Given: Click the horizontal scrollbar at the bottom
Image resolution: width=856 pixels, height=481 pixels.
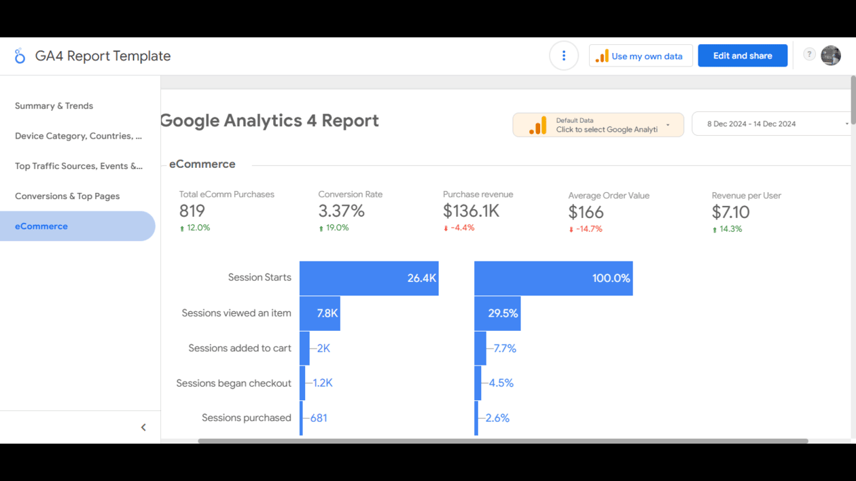Looking at the screenshot, I should (x=503, y=441).
